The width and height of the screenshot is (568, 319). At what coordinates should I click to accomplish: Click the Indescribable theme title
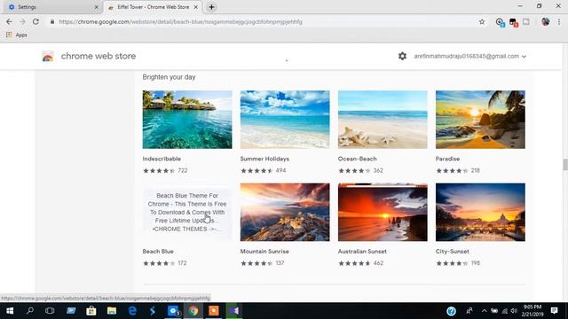(162, 159)
